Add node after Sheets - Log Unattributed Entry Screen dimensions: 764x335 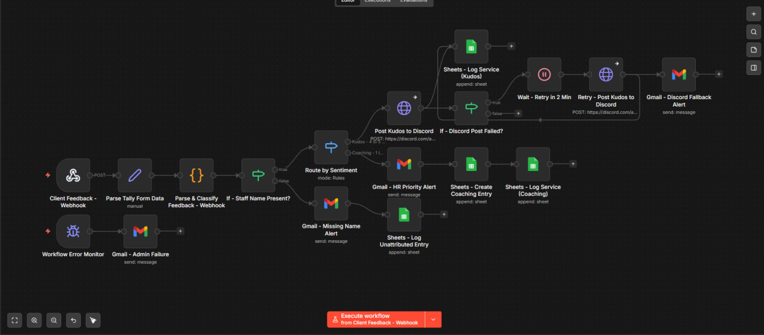tap(444, 214)
